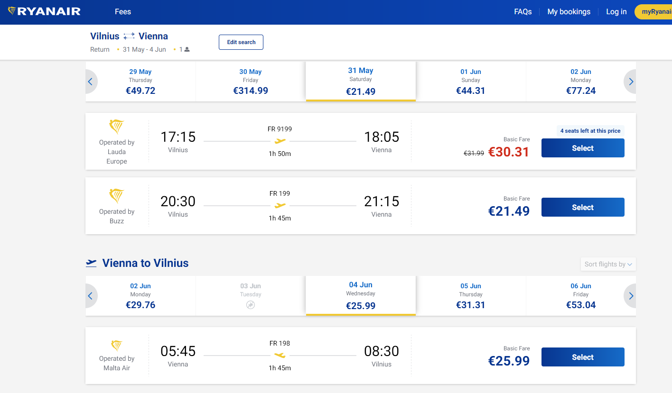Click the 'Vienna to Vilnius' heading

145,263
